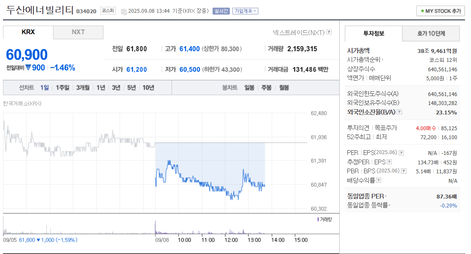Click the 외국인소진율 value 23.15%
Screen dimensions: 471x254
click(446, 112)
